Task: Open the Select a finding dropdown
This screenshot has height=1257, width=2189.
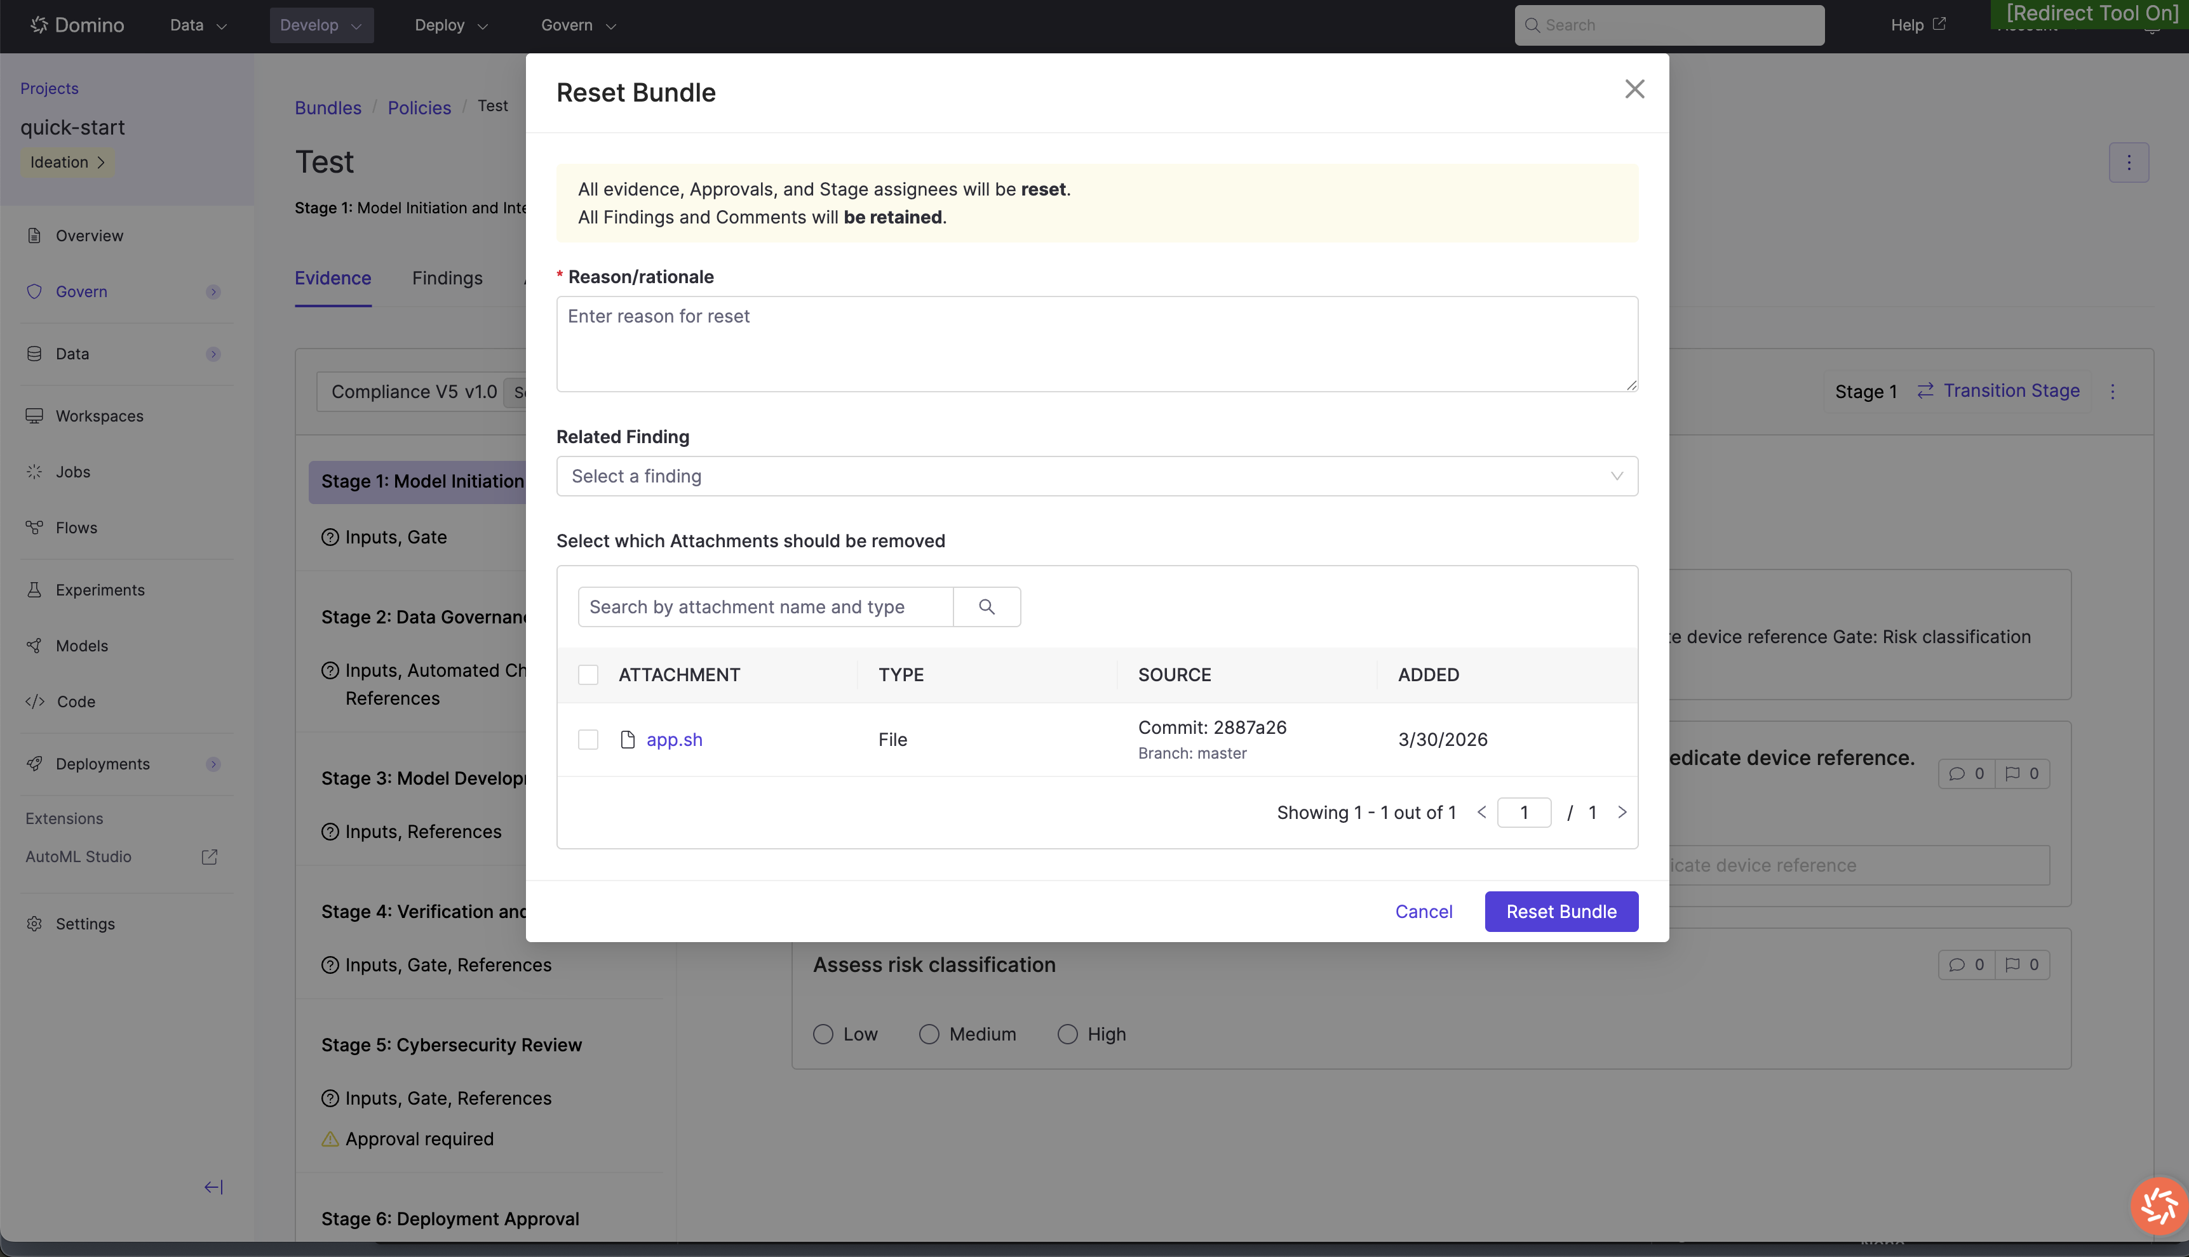Action: tap(1096, 477)
